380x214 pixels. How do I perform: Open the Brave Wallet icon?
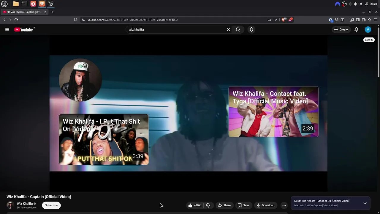tap(364, 20)
